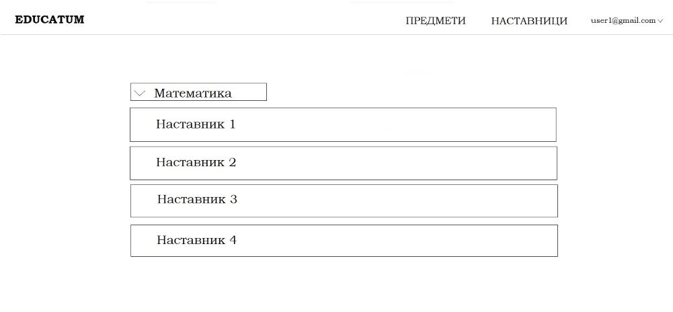Expand the Математика subject dropdown
The image size is (673, 312).
click(x=198, y=92)
